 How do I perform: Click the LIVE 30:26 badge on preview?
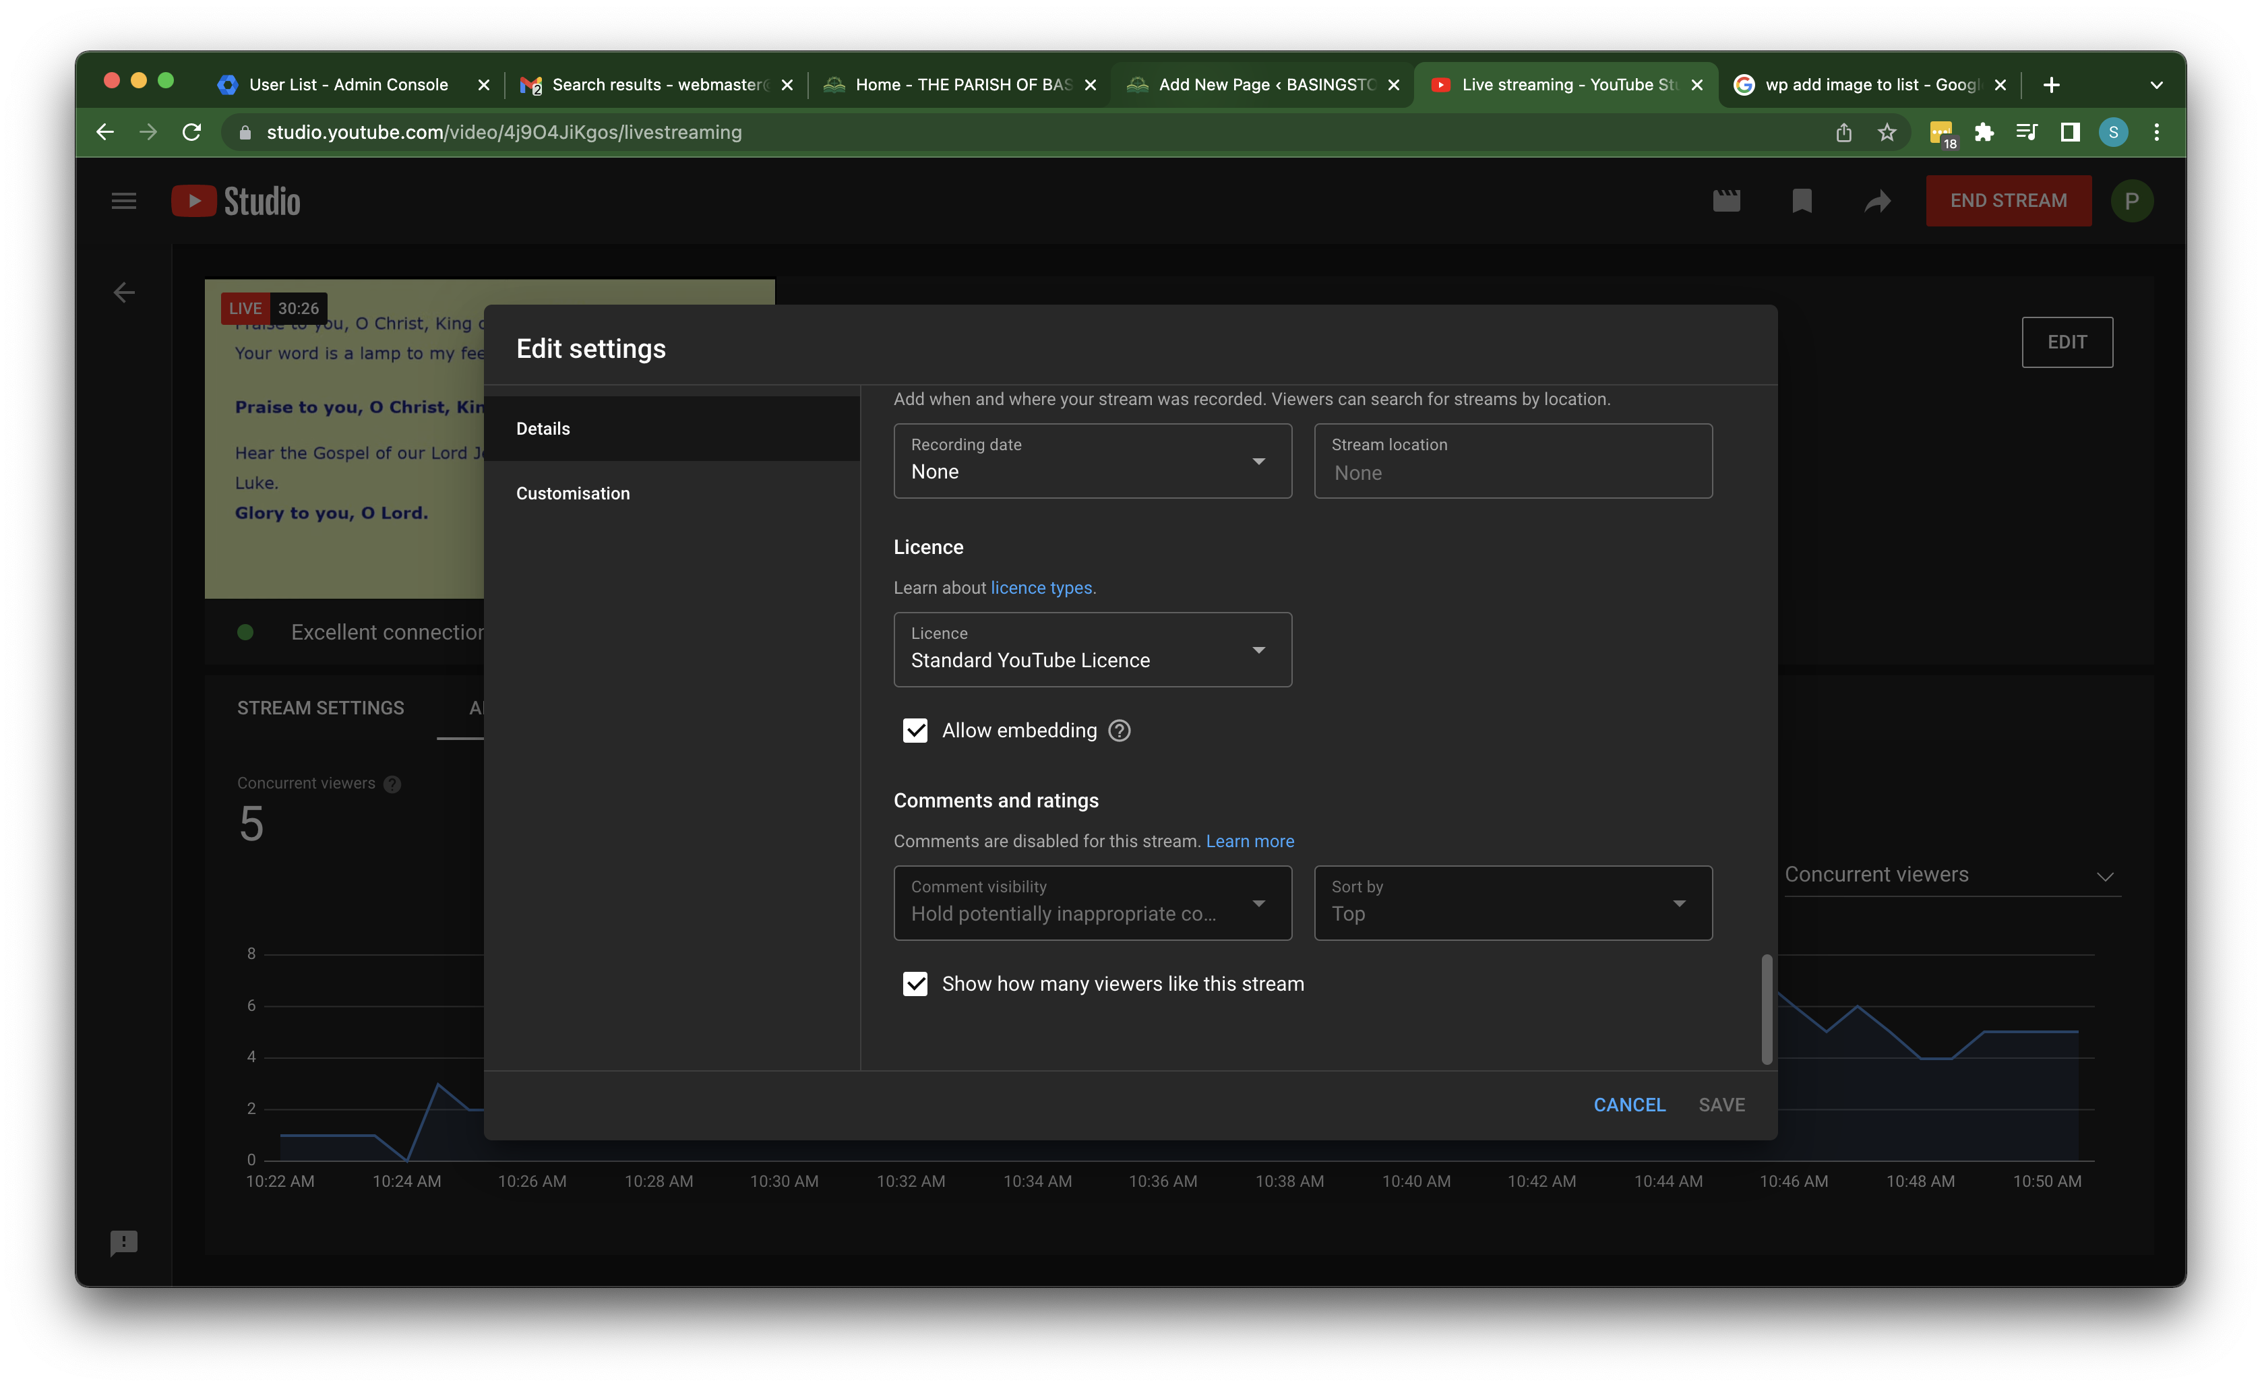274,309
